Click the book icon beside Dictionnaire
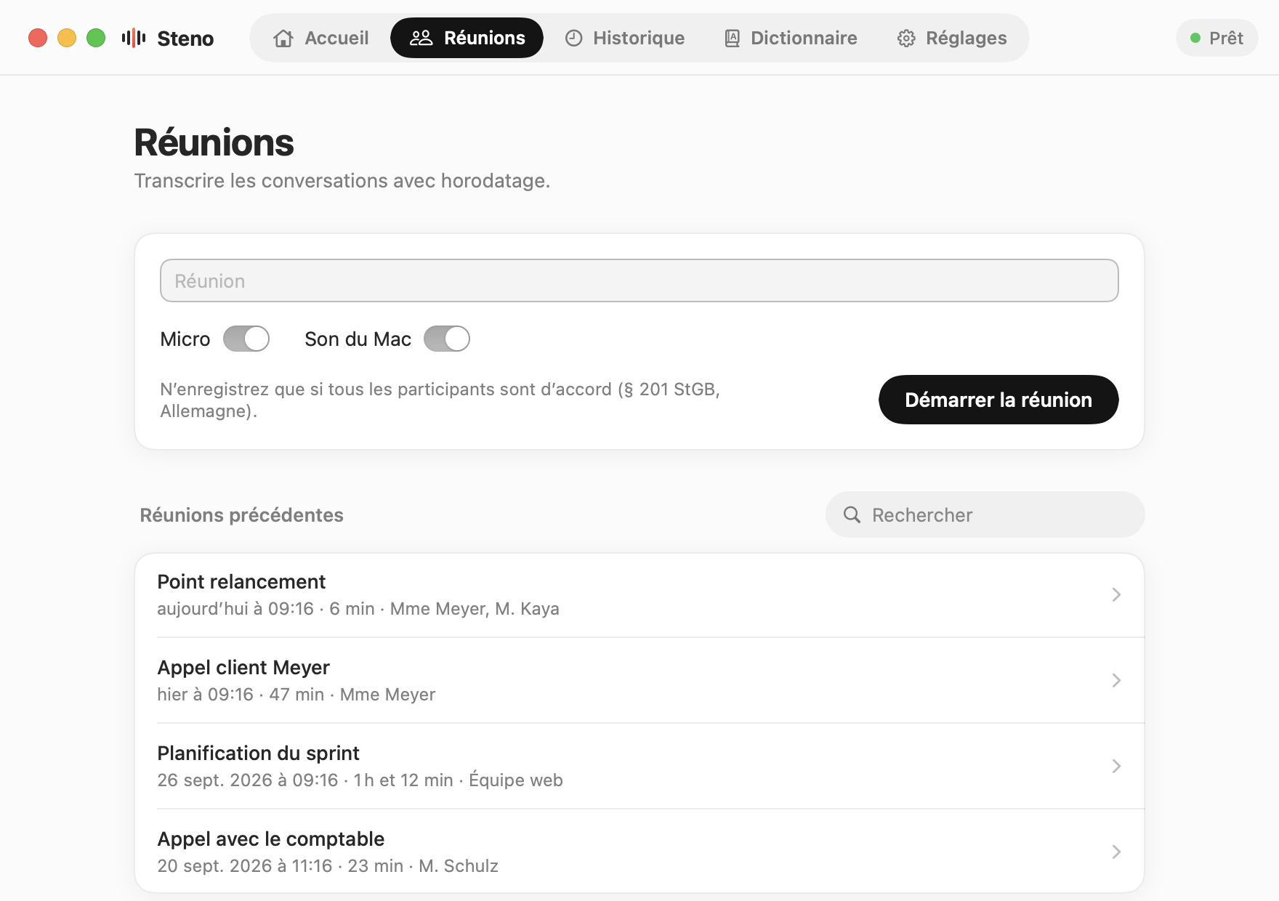 pos(733,38)
